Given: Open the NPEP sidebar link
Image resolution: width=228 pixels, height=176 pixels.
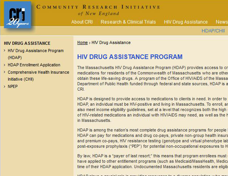Looking at the screenshot, I should [13, 86].
